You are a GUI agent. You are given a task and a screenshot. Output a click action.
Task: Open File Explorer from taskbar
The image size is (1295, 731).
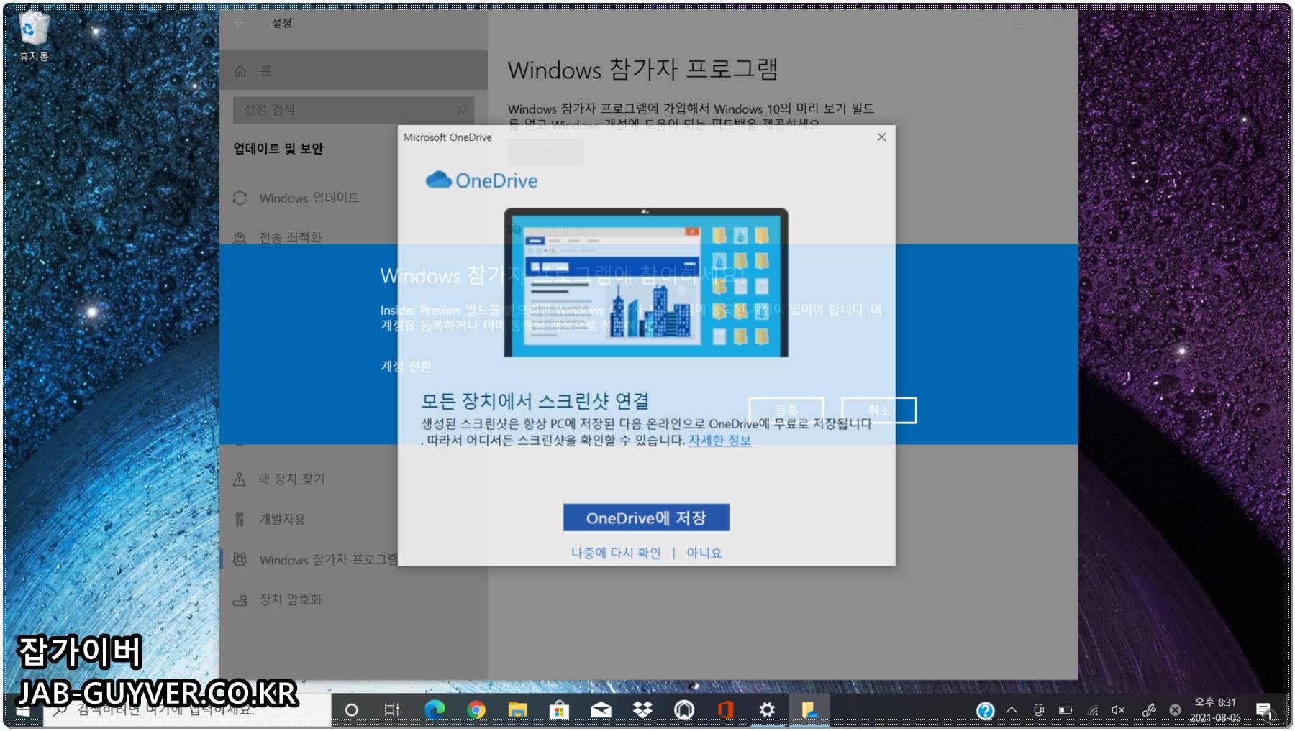click(x=517, y=710)
